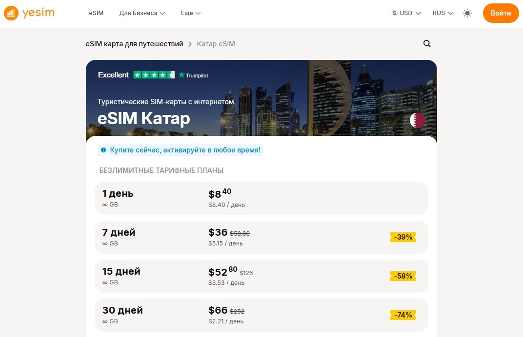The image size is (523, 337).
Task: Click the -74% discount badge
Action: [x=402, y=315]
